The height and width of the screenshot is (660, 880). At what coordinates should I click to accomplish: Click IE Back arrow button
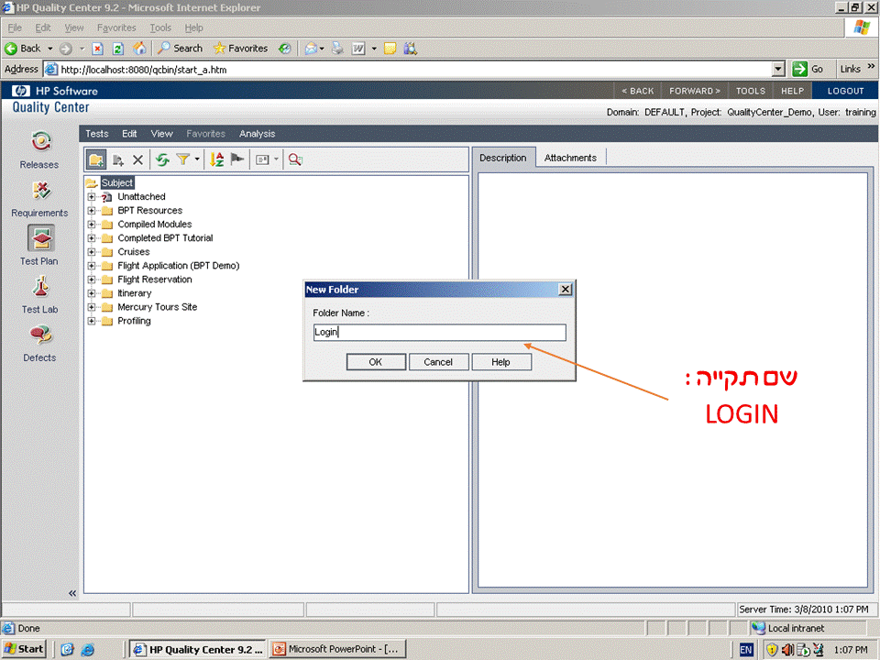point(22,49)
